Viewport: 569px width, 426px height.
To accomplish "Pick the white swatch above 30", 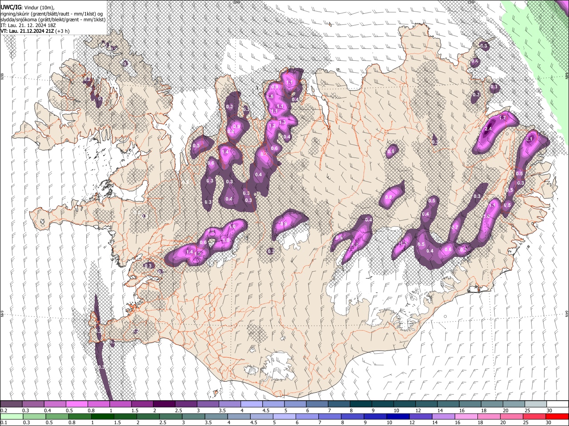I will [x=557, y=404].
